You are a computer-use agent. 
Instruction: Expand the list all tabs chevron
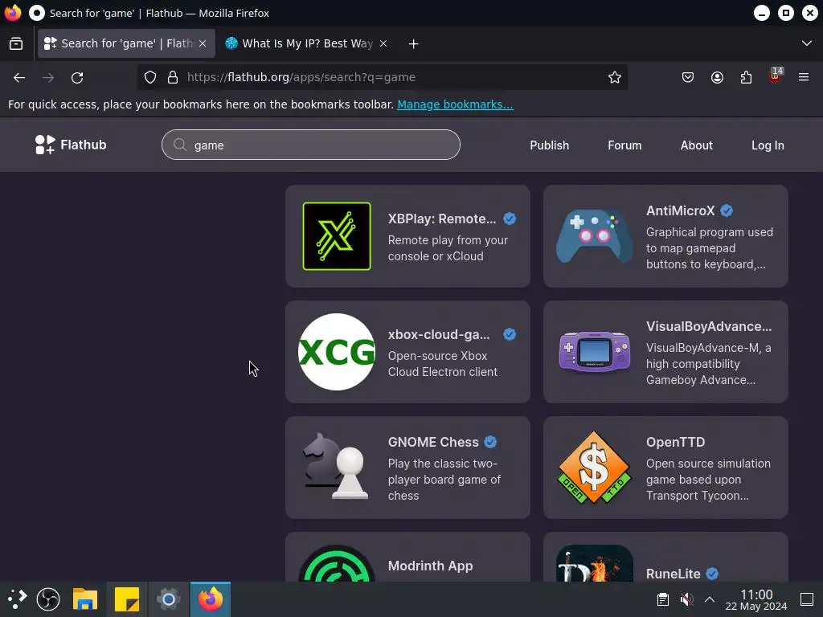(x=807, y=43)
